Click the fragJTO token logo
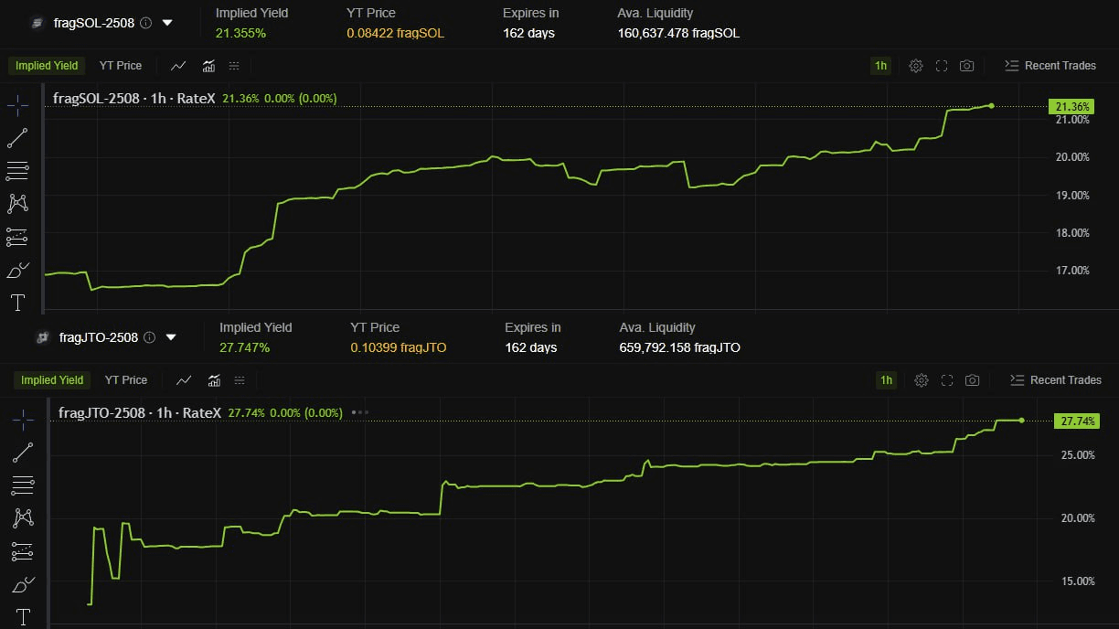This screenshot has height=629, width=1119. tap(42, 337)
